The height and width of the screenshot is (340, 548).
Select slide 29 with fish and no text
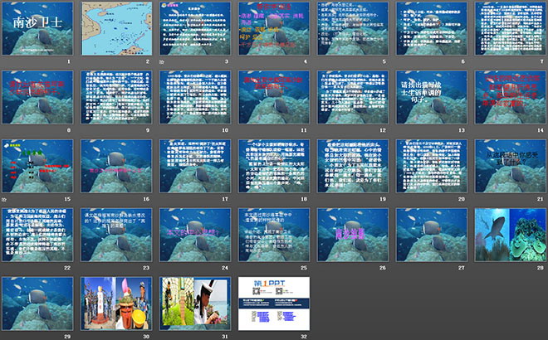pyautogui.click(x=35, y=304)
